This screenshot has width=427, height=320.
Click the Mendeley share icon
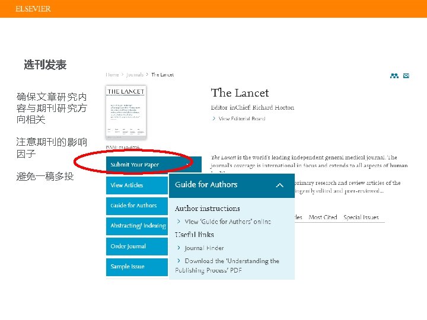394,76
